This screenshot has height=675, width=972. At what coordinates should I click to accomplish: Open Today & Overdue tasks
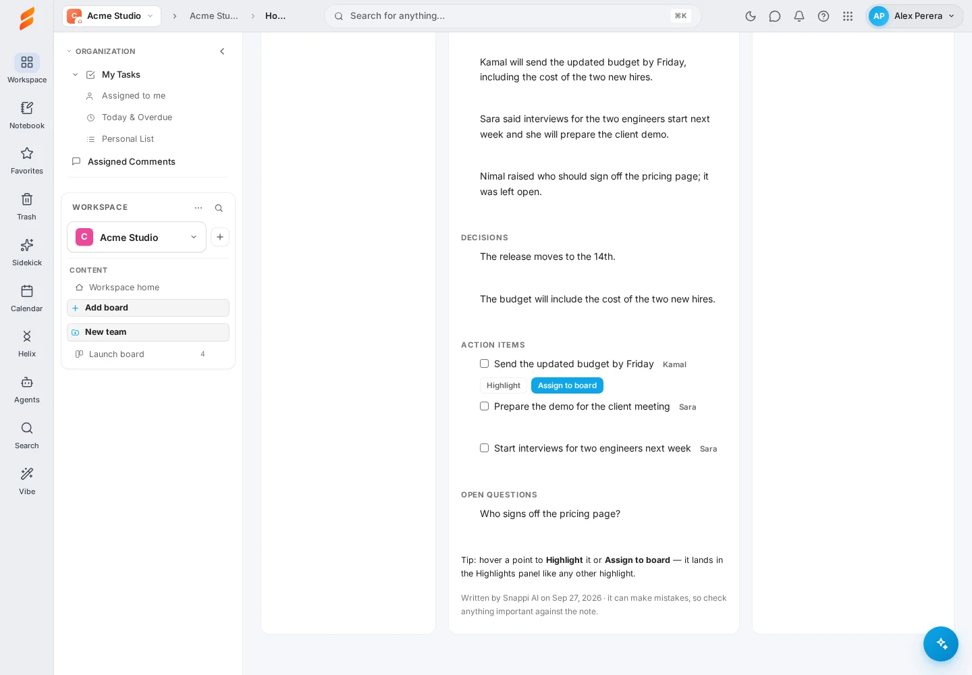point(137,117)
